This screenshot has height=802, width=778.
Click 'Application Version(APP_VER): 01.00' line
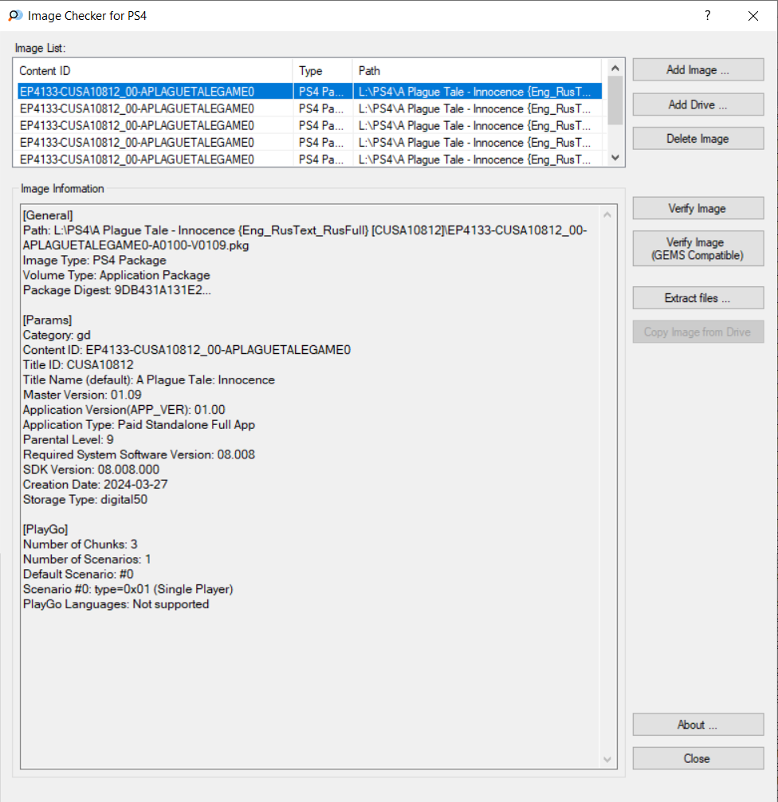pyautogui.click(x=124, y=410)
